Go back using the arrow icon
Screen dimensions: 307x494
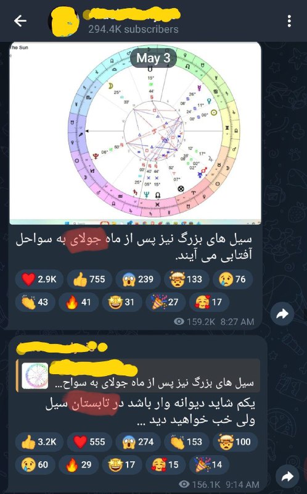point(20,21)
